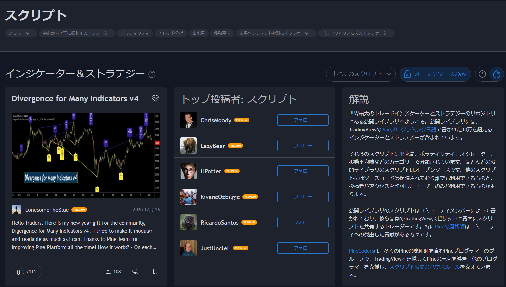Follow LazyBear with the フォロー button
This screenshot has height=287, width=506.
click(x=303, y=146)
